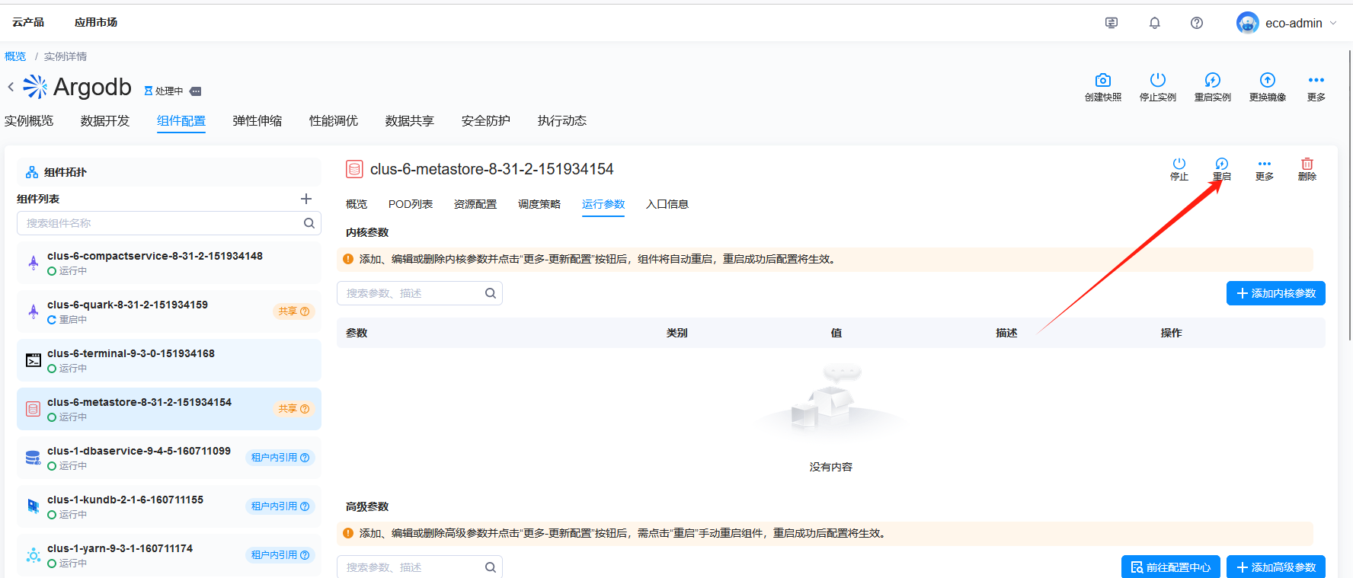Click the page vertical scrollbar

[x=1350, y=195]
